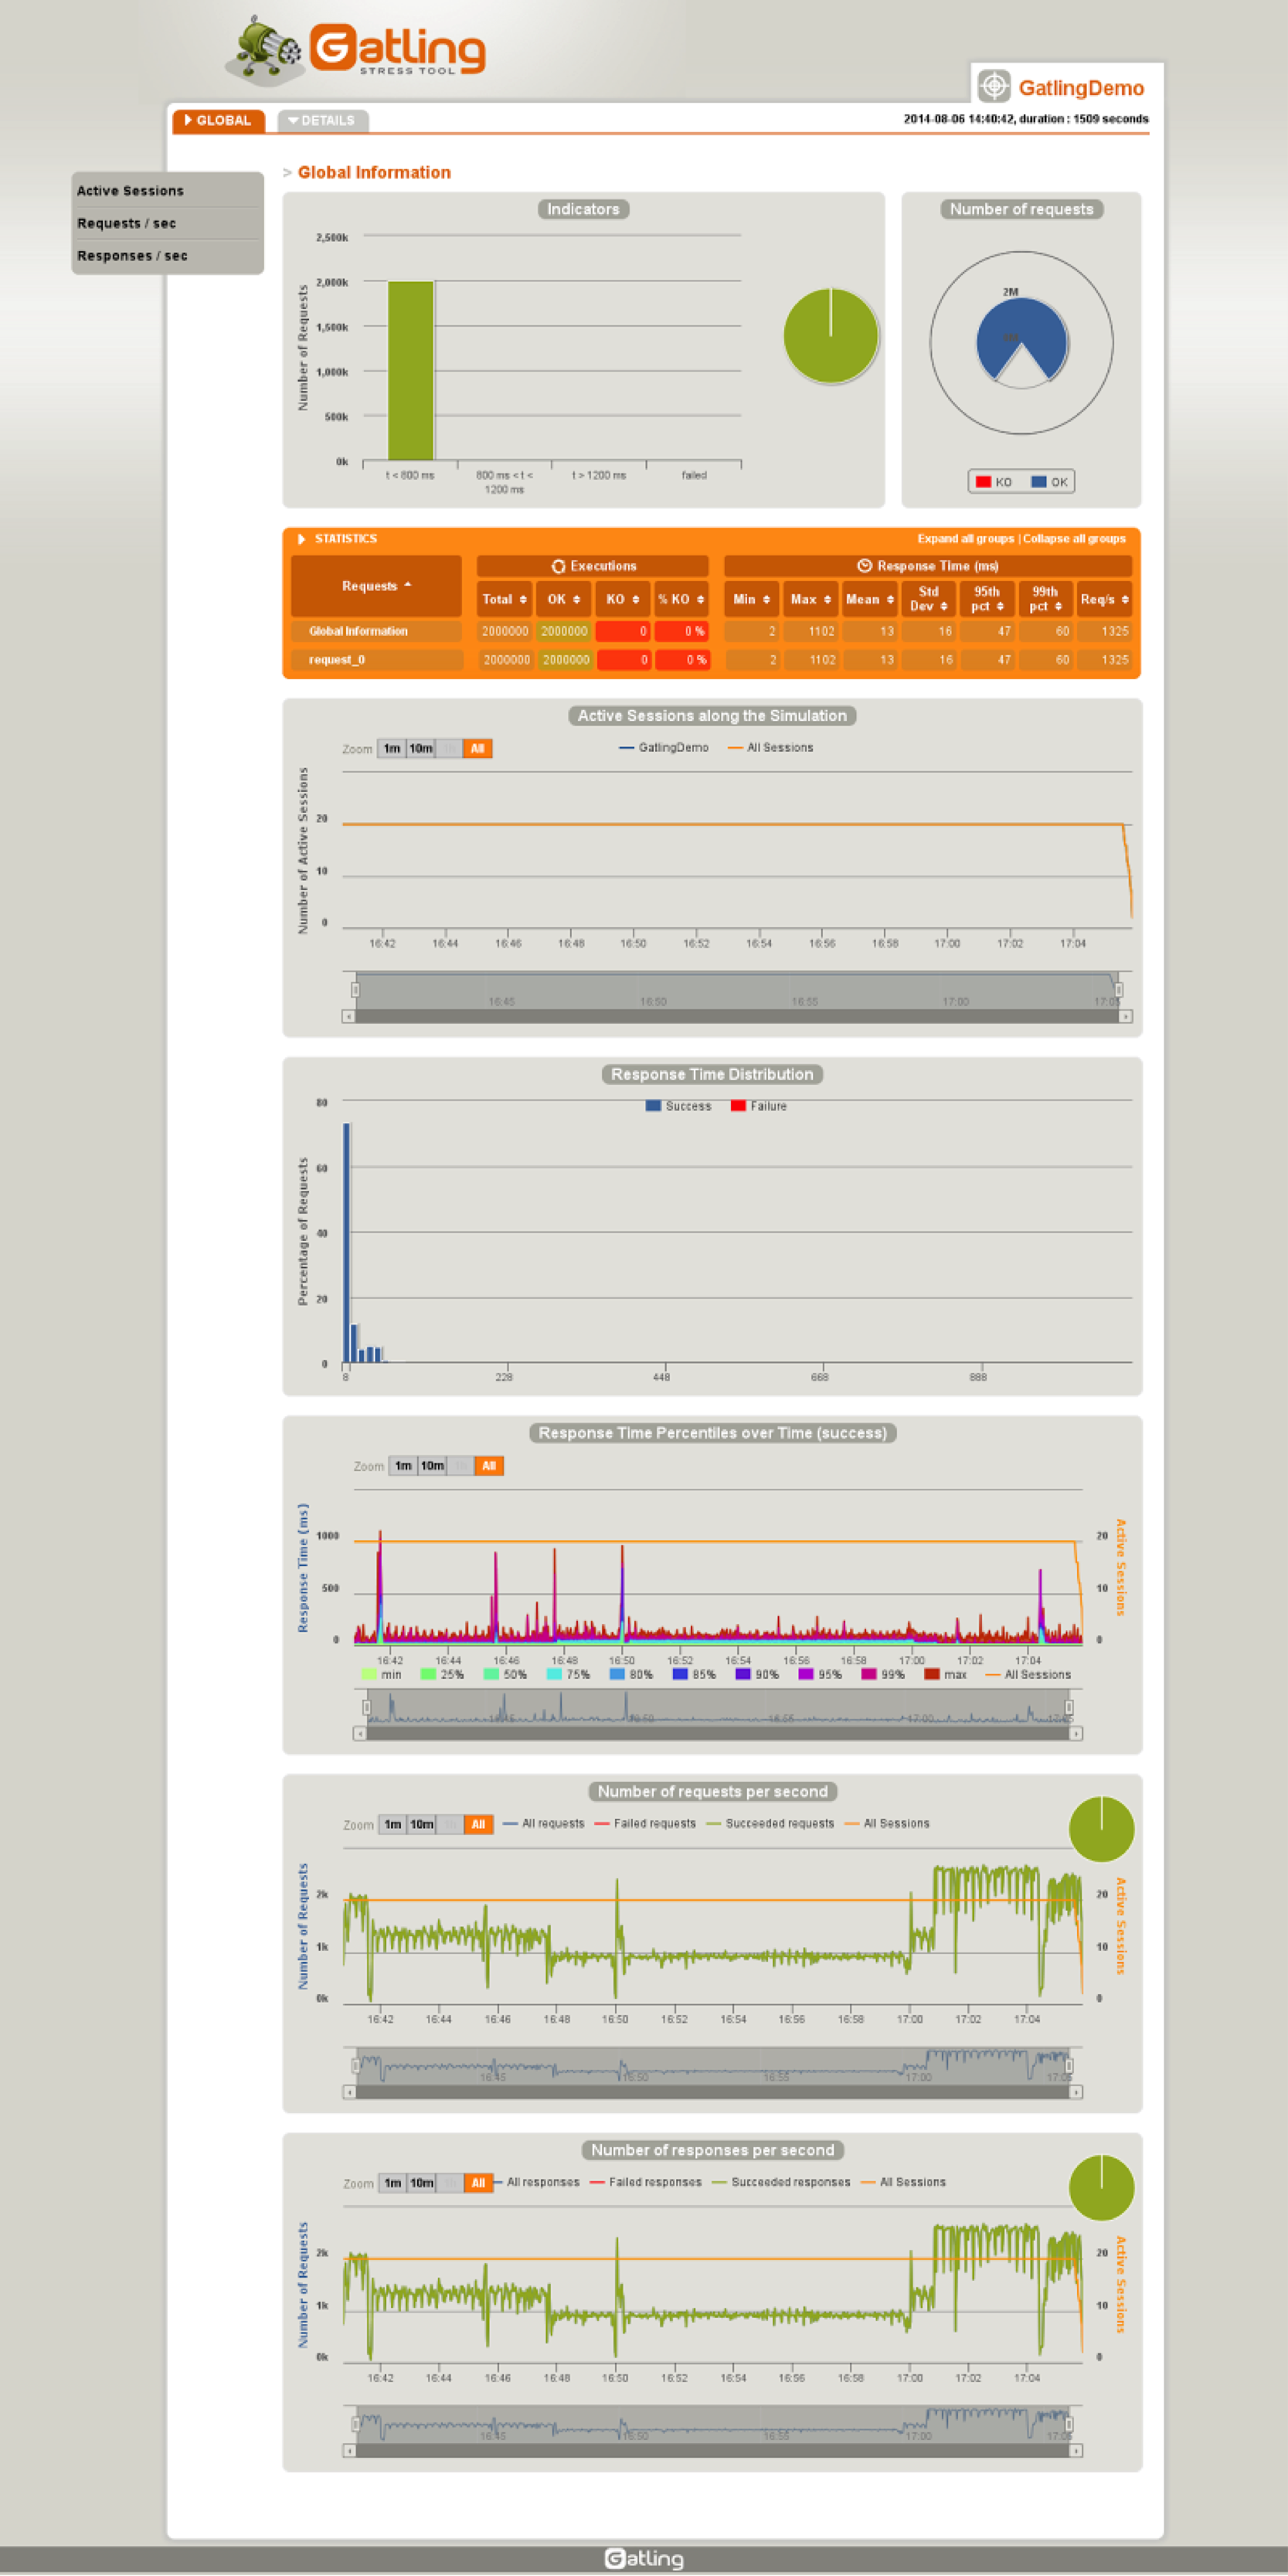
Task: Click the responses per second pie chart
Action: click(x=1101, y=2188)
